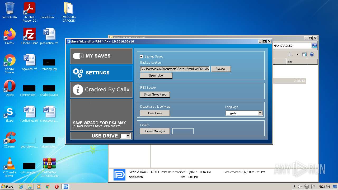Click the network tray icon
Screen dimensions: 338x190
coord(307,187)
